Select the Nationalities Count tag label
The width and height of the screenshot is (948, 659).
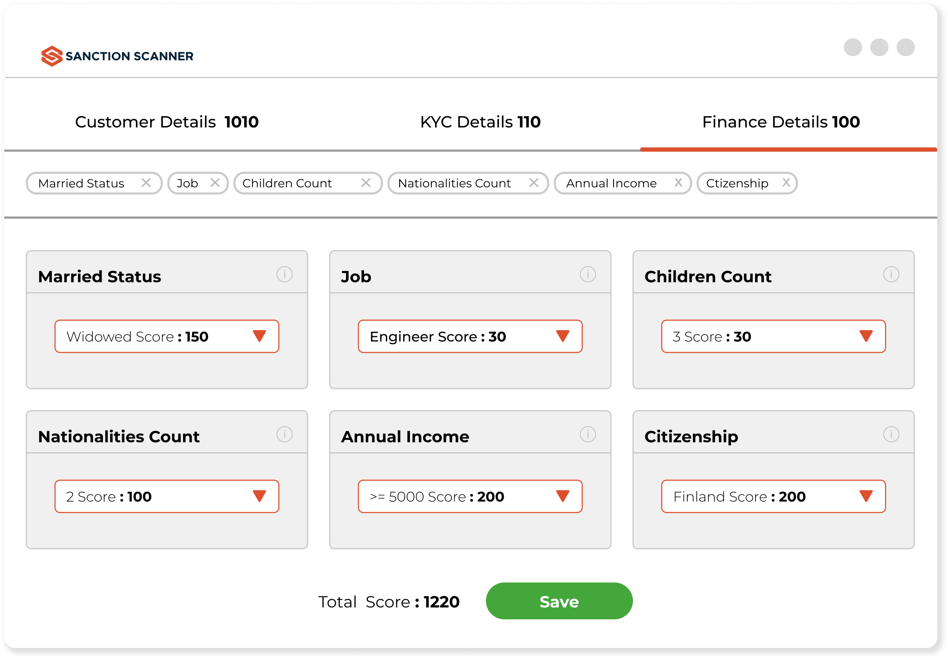point(454,184)
